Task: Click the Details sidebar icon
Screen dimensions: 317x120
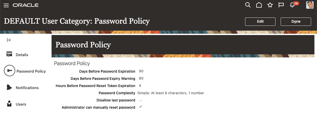Action: (10, 54)
